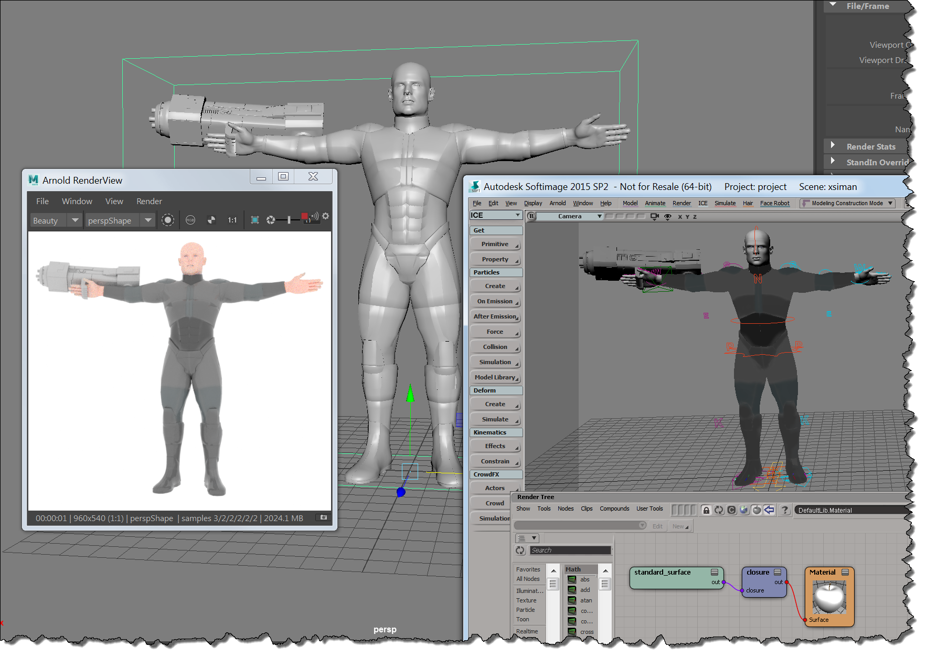Click the eye visibility icon above the viewport
Image resolution: width=926 pixels, height=657 pixels.
coord(668,216)
